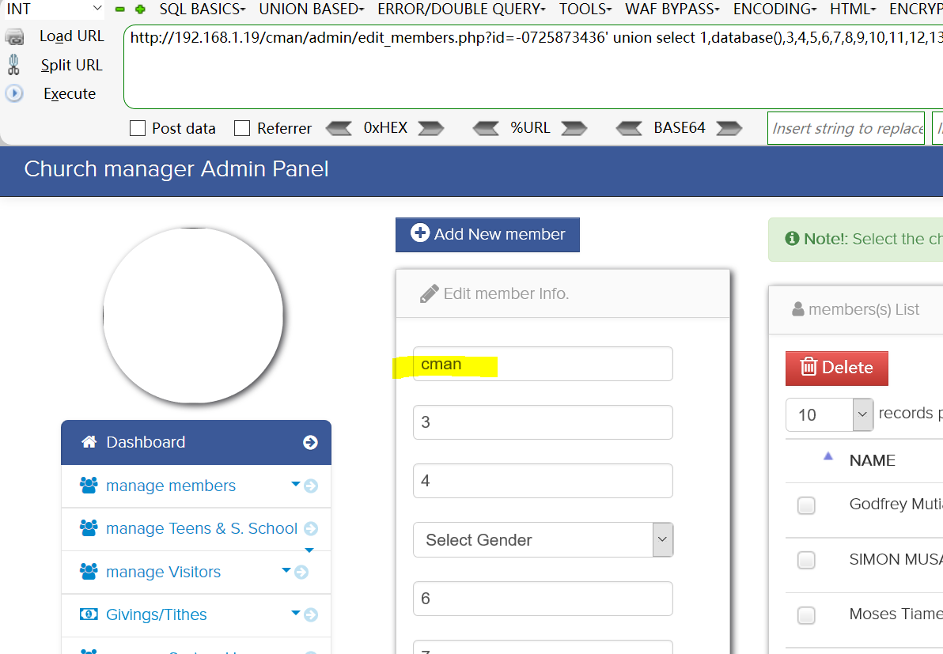This screenshot has height=654, width=943.
Task: Click the field containing cman
Action: (x=543, y=364)
